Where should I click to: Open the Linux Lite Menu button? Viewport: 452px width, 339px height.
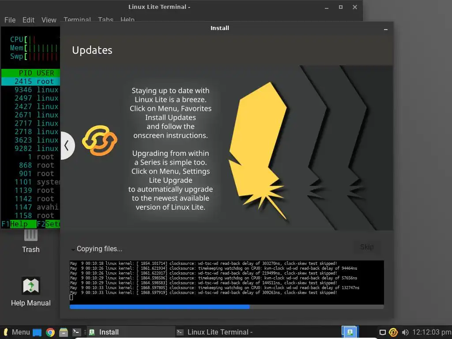tap(16, 332)
